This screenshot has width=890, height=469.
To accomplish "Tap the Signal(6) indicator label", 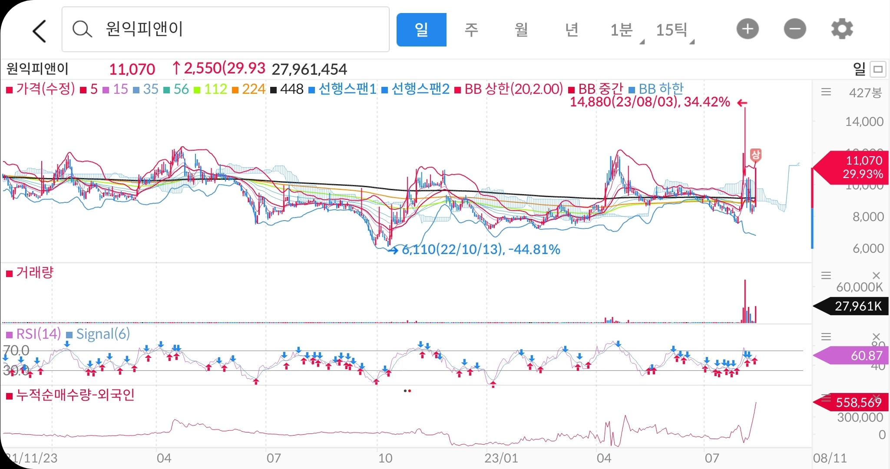I will coord(98,334).
